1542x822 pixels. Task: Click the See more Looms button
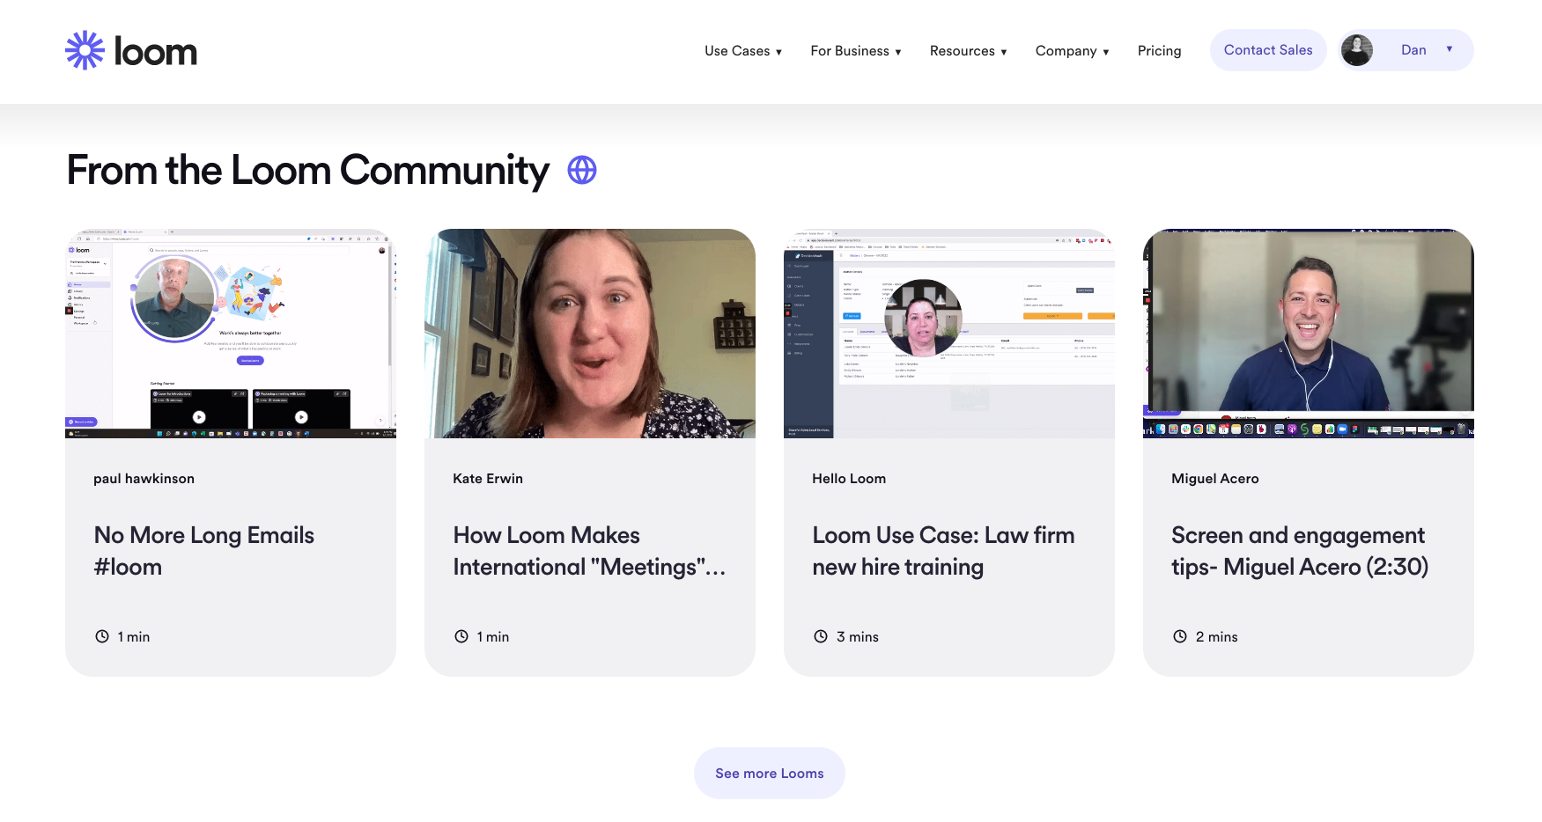pos(770,774)
